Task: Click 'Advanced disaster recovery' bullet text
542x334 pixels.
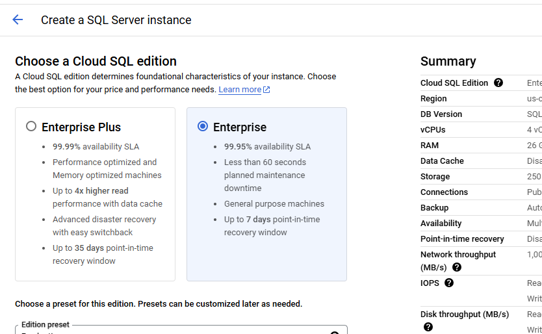Action: 105,219
